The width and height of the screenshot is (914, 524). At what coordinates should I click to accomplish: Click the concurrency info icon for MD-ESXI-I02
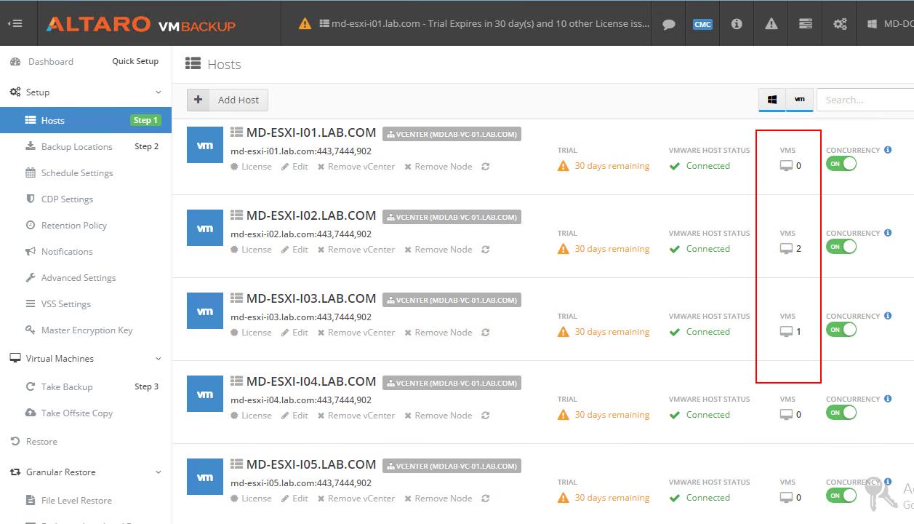(x=888, y=233)
